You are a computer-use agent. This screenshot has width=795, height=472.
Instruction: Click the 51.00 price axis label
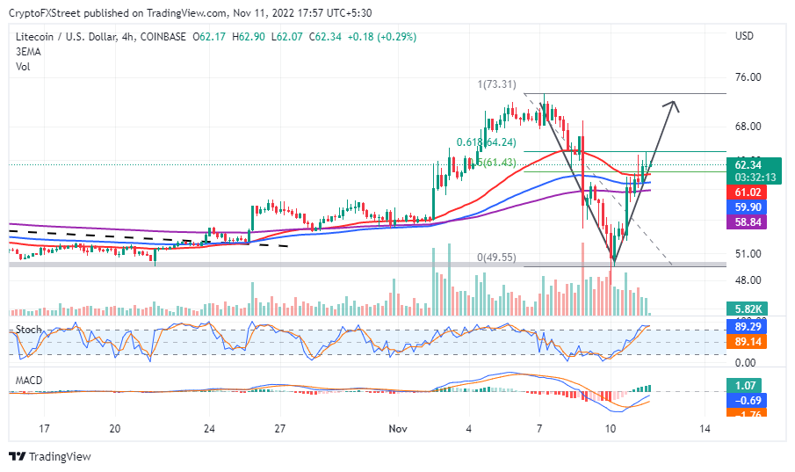[748, 254]
